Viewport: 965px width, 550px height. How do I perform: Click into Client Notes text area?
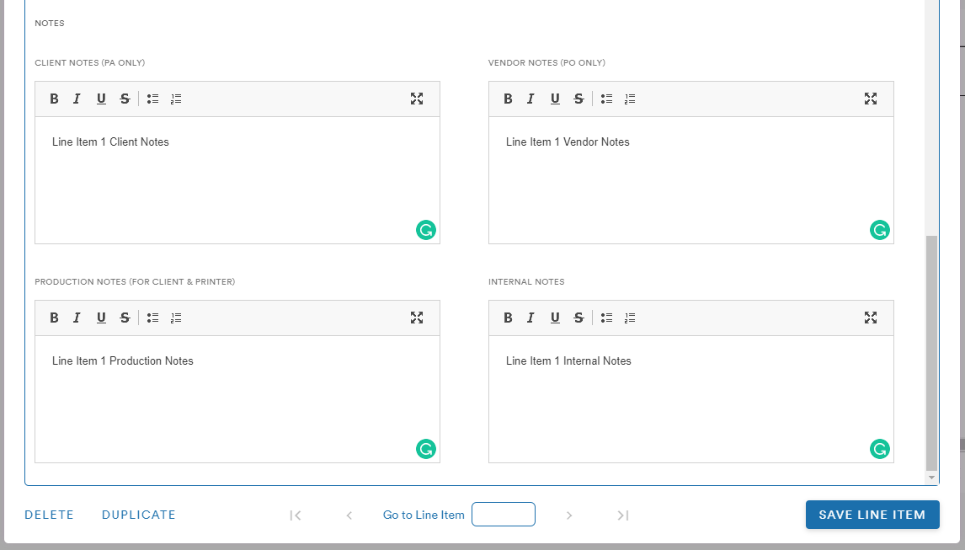[237, 180]
